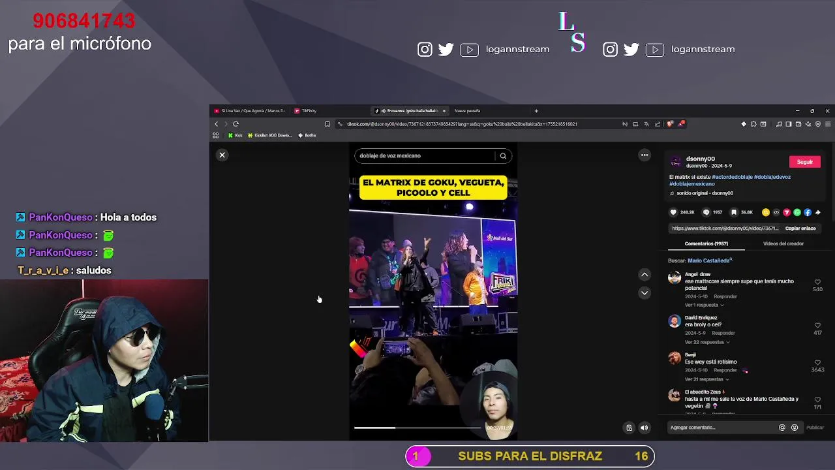Switch to Videos del creador tab

click(783, 243)
